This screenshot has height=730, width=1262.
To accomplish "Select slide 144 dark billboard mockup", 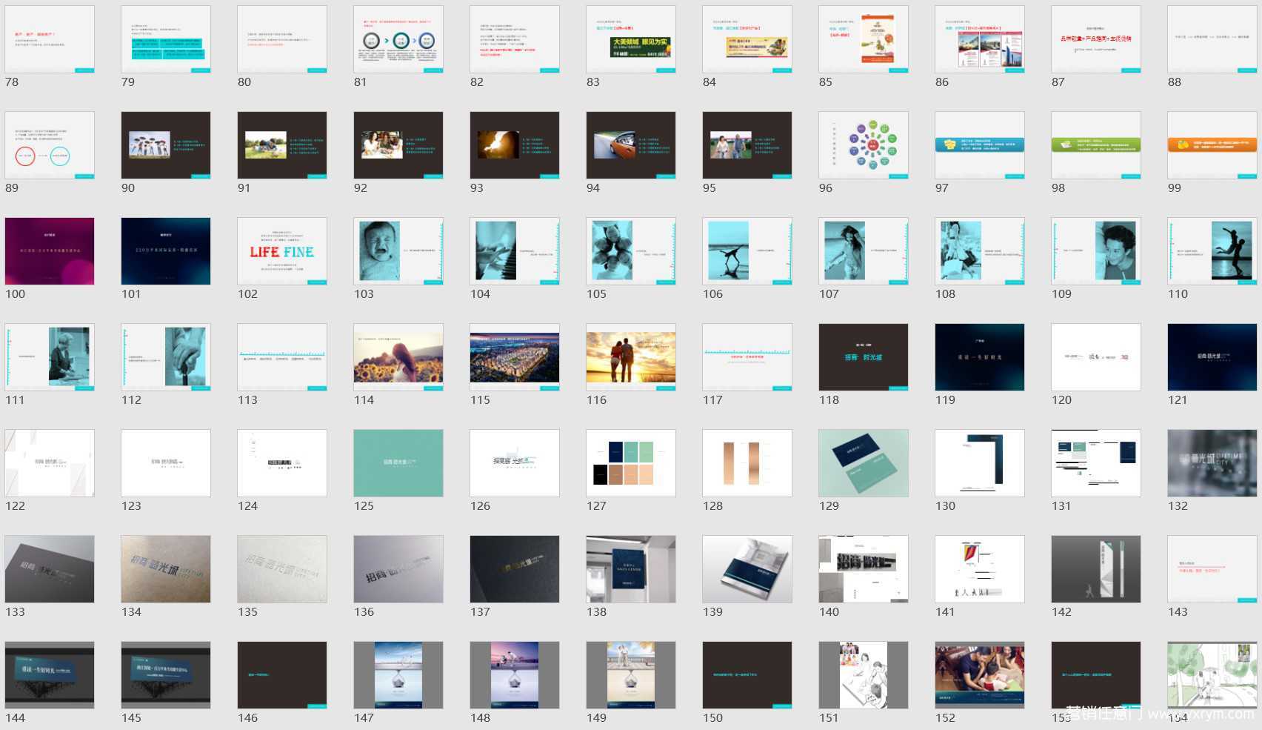I will [x=50, y=675].
